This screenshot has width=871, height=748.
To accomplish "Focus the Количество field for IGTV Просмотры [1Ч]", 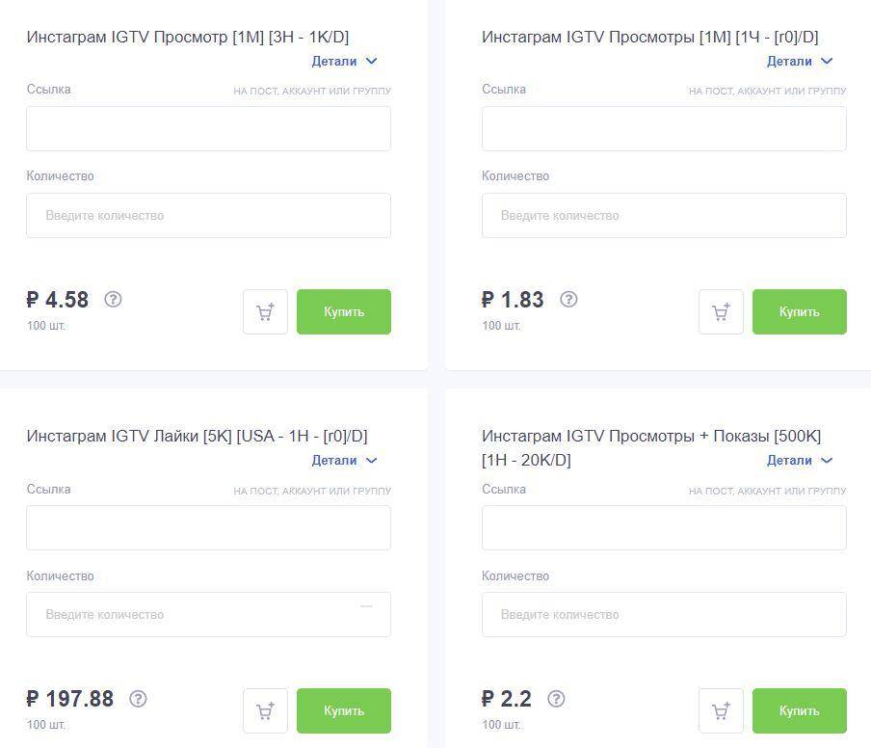I will pyautogui.click(x=664, y=216).
